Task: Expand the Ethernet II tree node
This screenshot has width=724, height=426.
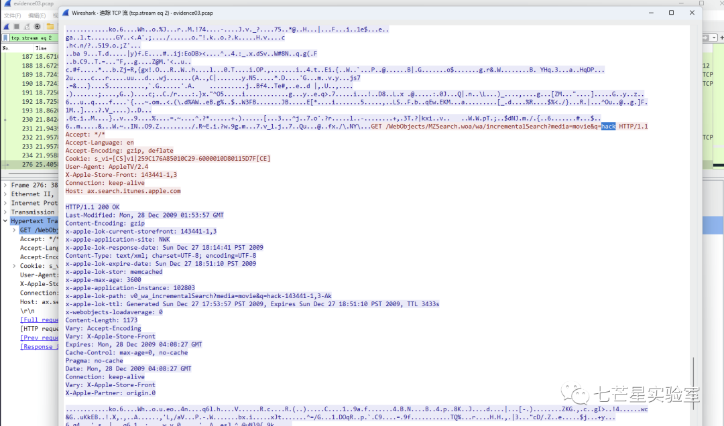Action: [5, 194]
